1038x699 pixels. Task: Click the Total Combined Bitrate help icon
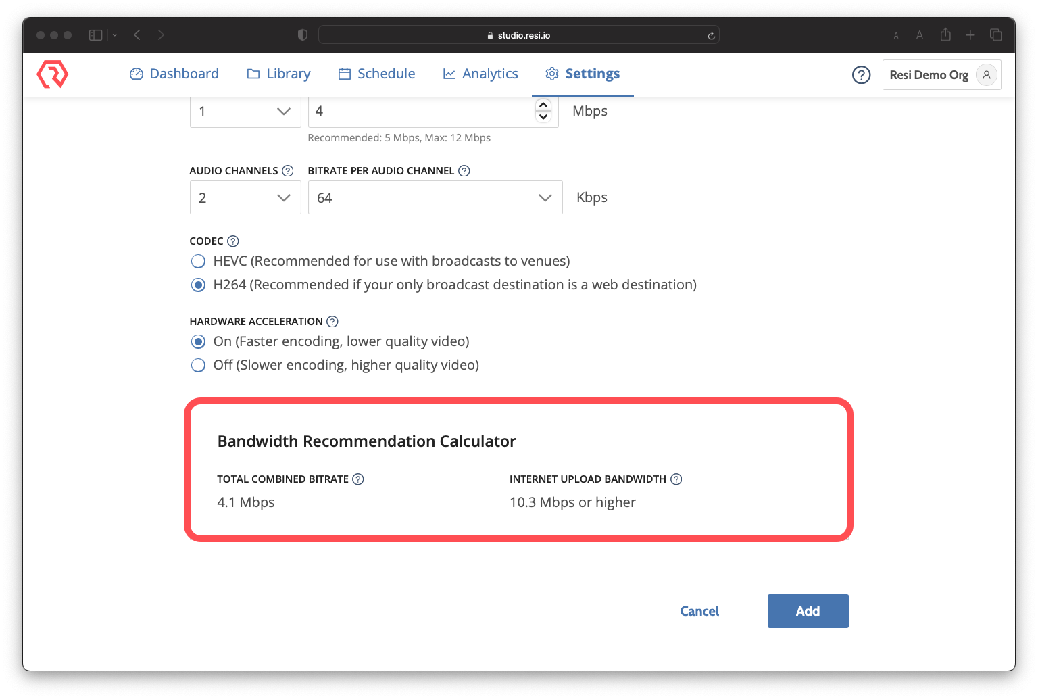pyautogui.click(x=358, y=479)
